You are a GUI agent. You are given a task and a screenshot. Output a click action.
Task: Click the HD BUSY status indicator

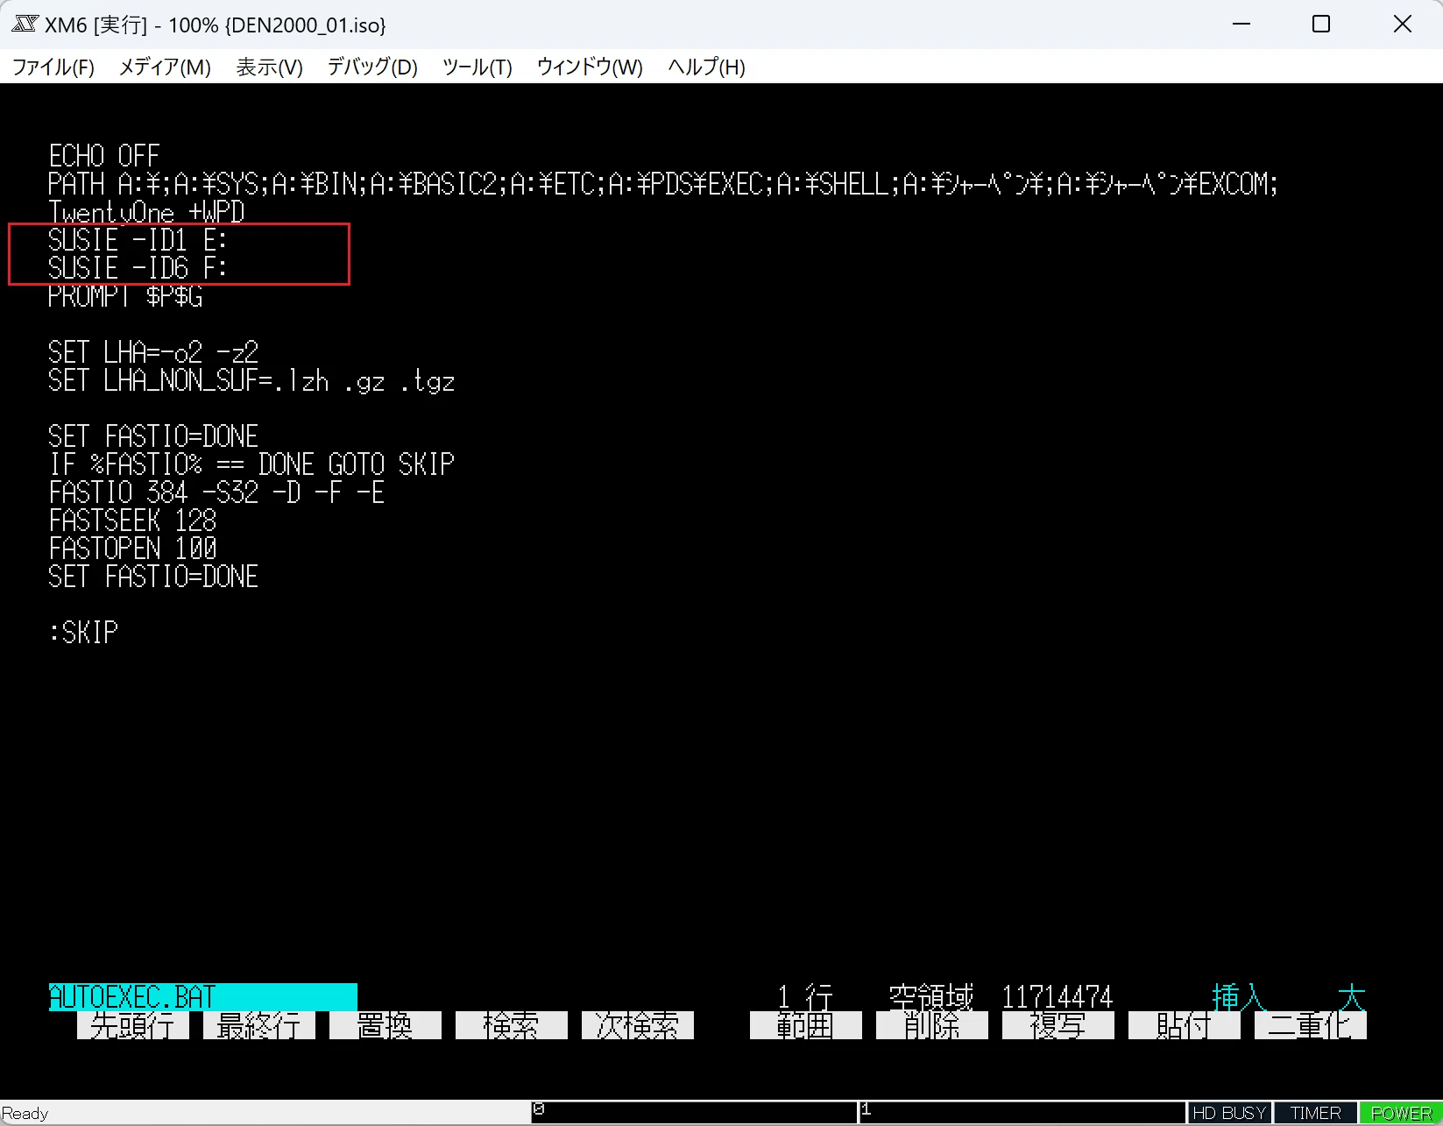click(x=1229, y=1113)
